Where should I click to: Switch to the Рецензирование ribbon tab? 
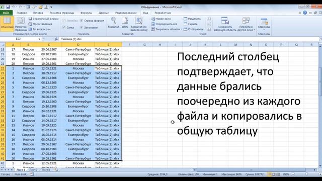pyautogui.click(x=126, y=13)
